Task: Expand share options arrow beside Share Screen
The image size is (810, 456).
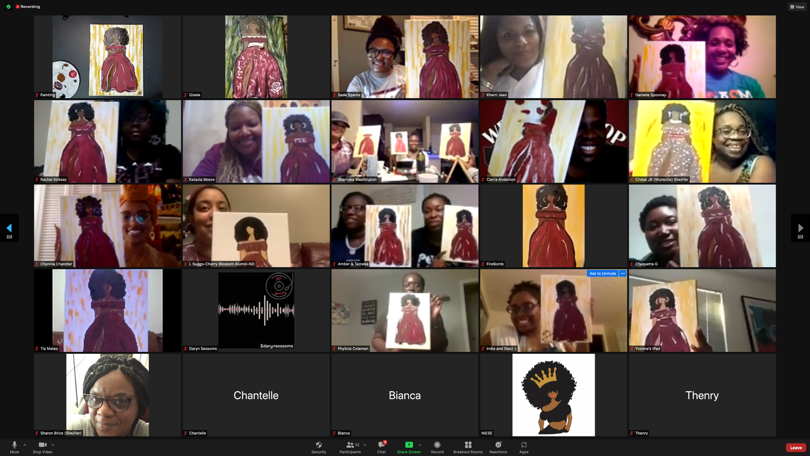Action: point(420,445)
